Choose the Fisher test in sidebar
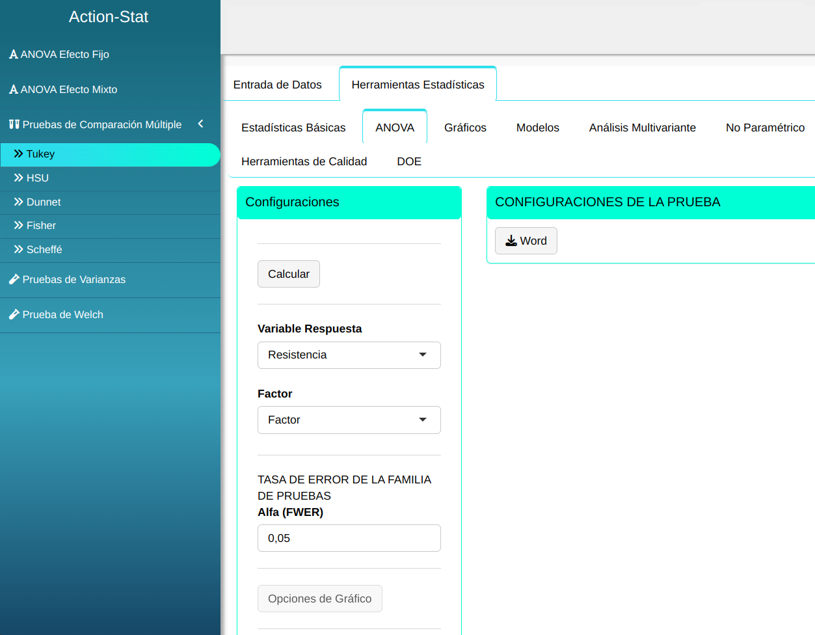Image resolution: width=815 pixels, height=635 pixels. click(x=41, y=226)
